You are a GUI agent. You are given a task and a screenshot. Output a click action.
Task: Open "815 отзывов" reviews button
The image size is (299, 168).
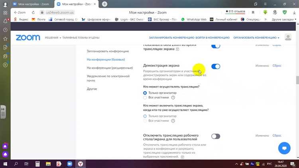pos(235,12)
